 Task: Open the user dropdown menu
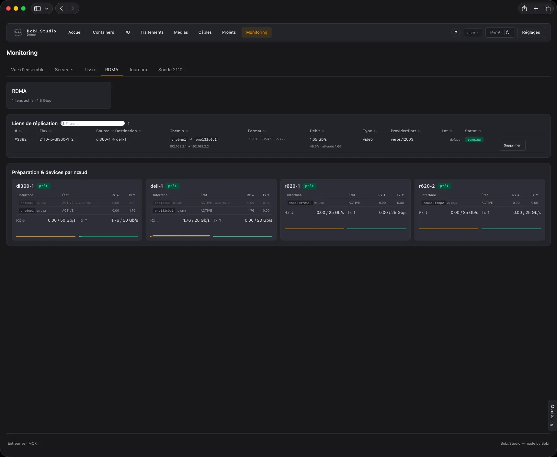coord(473,33)
